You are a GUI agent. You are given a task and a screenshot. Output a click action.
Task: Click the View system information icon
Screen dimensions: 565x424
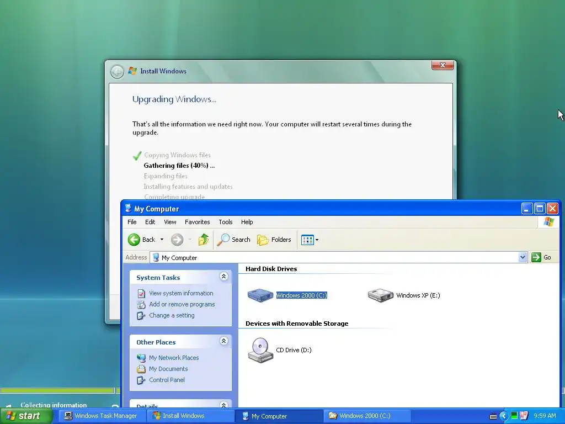141,294
